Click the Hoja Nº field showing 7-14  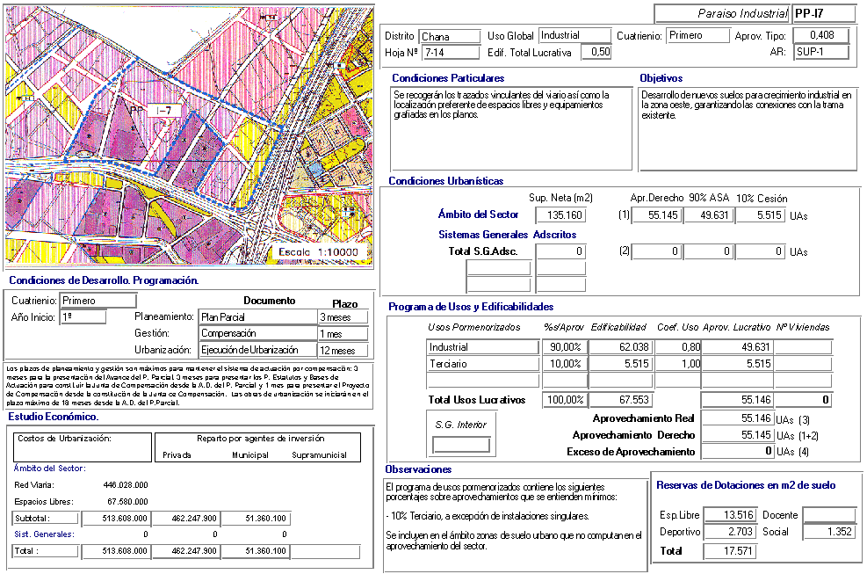tap(448, 53)
